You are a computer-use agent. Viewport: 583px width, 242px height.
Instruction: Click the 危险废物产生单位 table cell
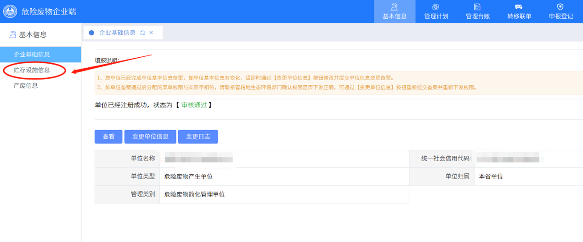(188, 176)
